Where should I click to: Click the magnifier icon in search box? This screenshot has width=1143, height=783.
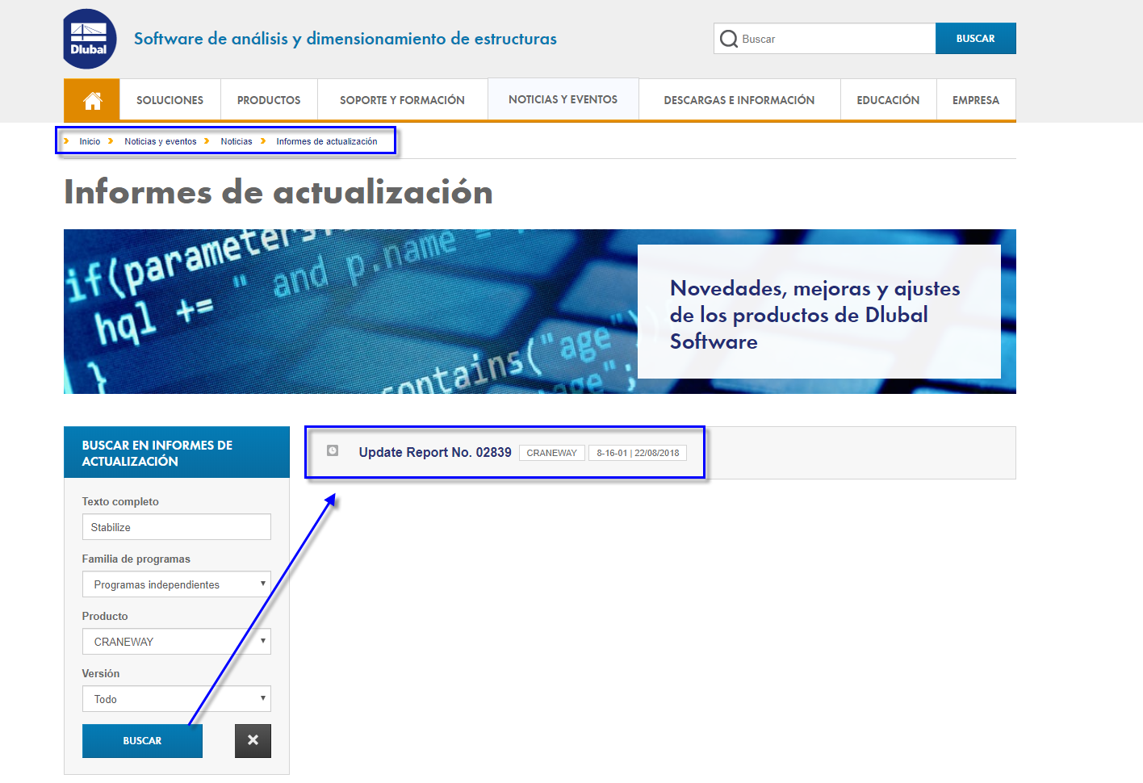(729, 39)
